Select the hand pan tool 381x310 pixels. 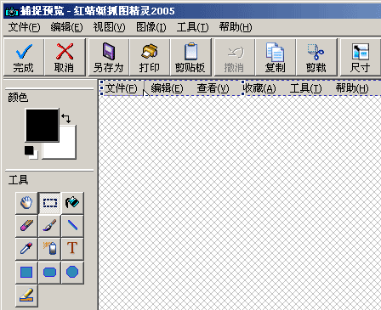pos(26,203)
